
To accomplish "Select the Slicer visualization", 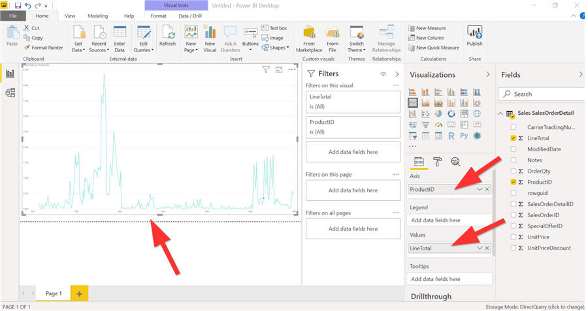I will point(412,136).
